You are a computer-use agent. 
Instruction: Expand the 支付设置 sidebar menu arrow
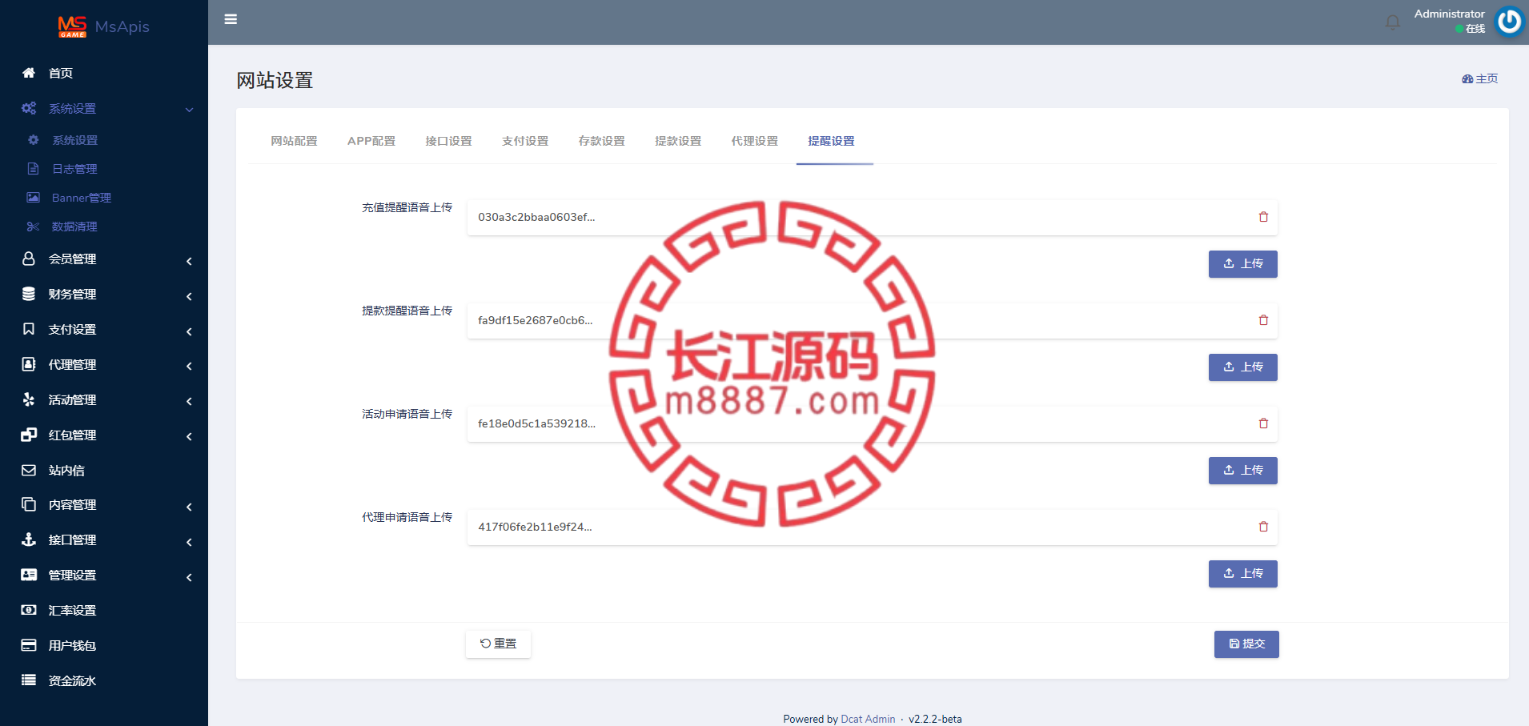click(189, 331)
